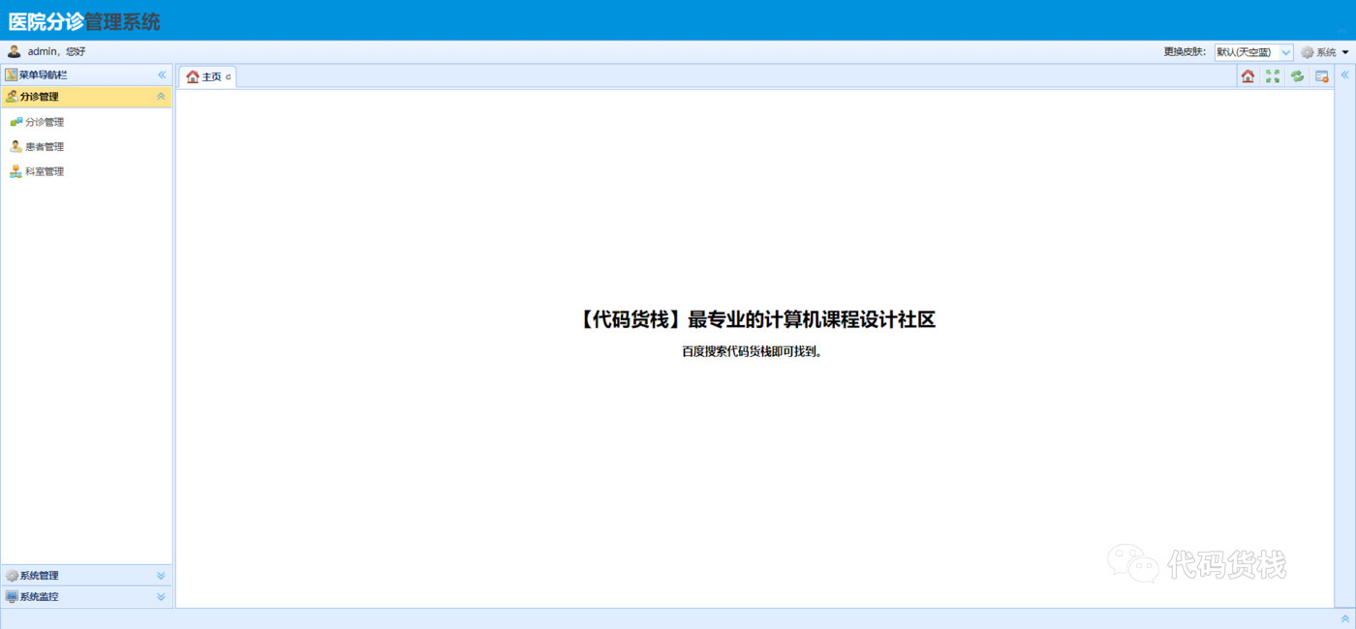Click the small refresh icon on the 主页 tab
The width and height of the screenshot is (1356, 629).
click(229, 77)
